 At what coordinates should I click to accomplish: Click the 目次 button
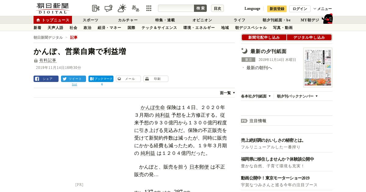(x=217, y=8)
